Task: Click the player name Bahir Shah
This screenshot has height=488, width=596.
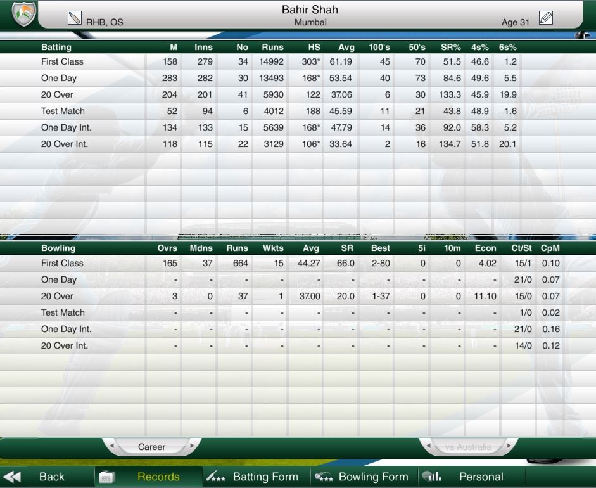Action: [x=310, y=10]
